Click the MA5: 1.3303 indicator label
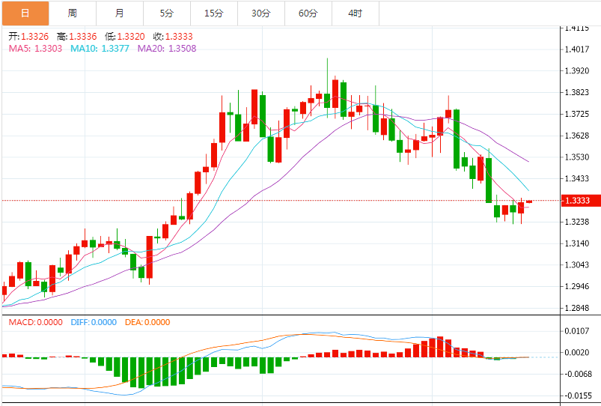The image size is (601, 406). coord(35,49)
